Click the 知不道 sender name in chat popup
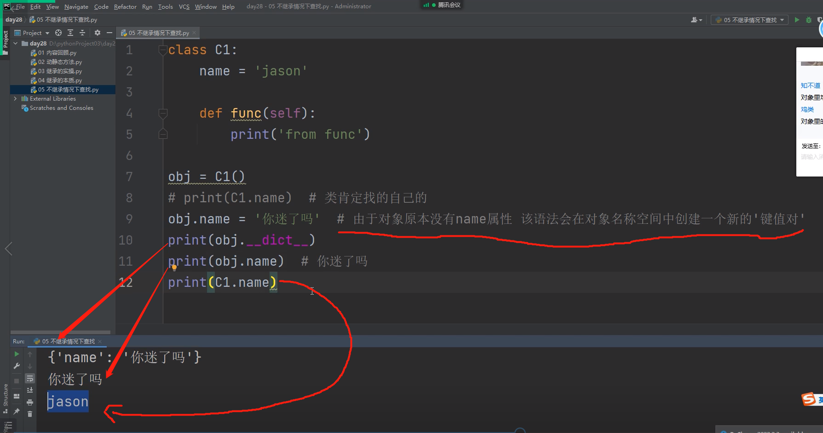 811,85
